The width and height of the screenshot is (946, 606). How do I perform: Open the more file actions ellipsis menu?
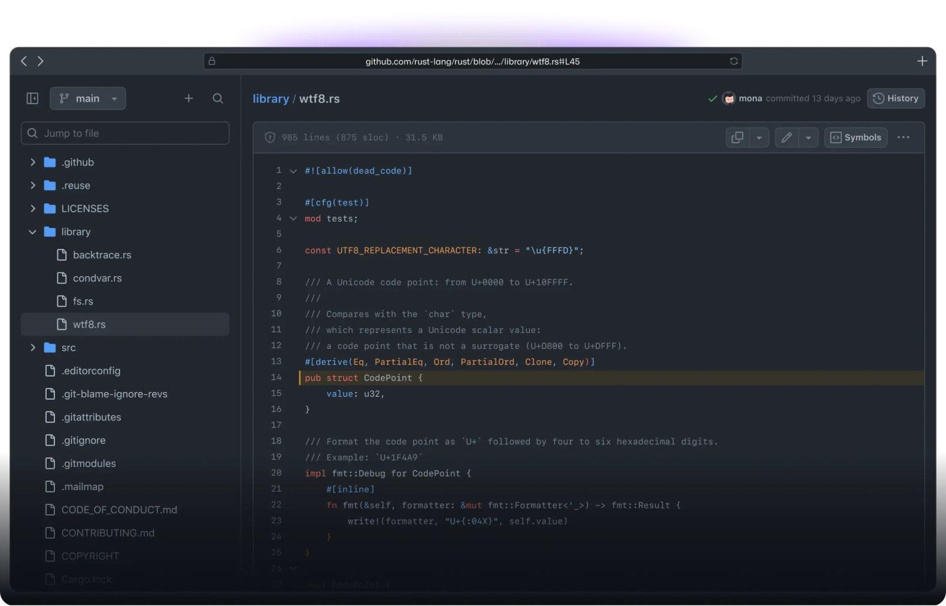903,137
